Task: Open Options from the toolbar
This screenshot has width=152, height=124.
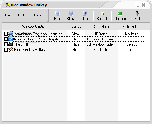Action: click(120, 16)
